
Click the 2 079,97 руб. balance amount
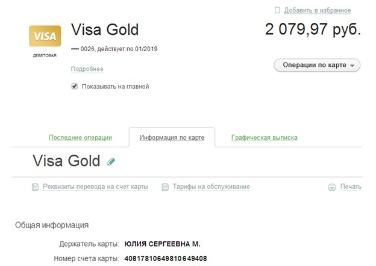tap(313, 29)
